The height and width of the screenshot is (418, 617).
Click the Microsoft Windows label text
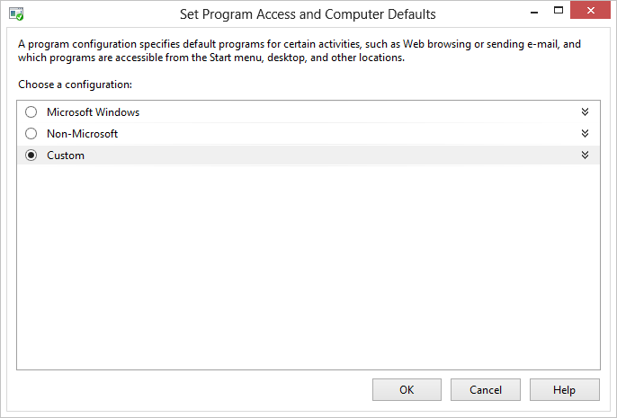click(x=93, y=112)
